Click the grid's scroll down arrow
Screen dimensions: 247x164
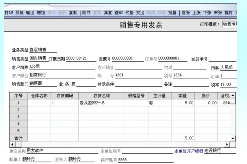(233, 139)
